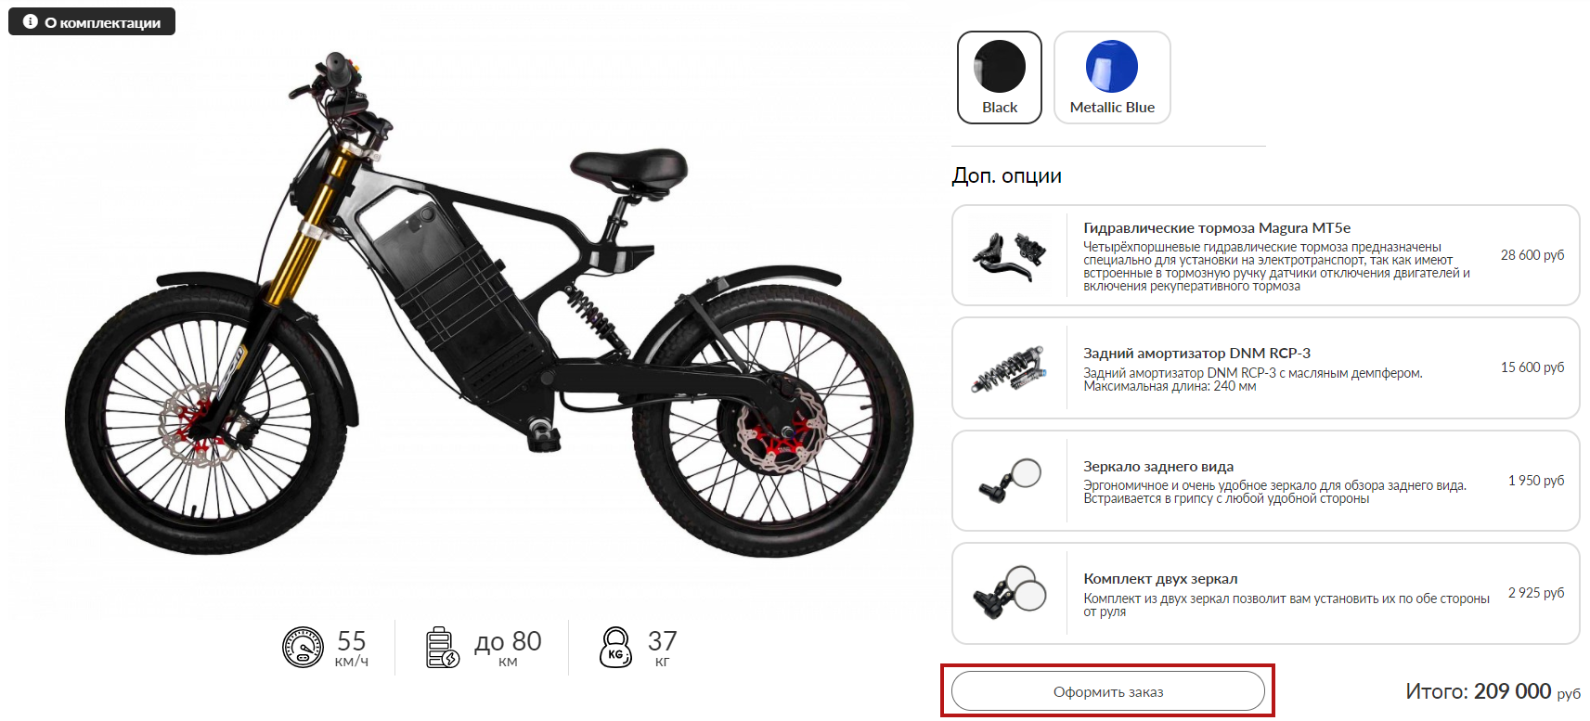Click the speedometer icon next to 55 км/ч

(x=303, y=647)
